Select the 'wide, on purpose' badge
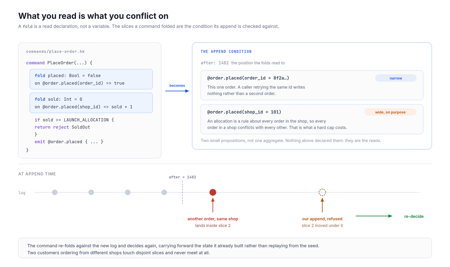 coord(390,112)
